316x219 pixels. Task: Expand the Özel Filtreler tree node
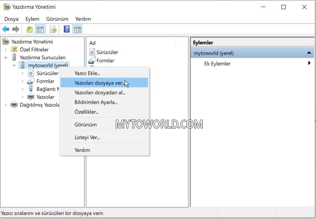point(6,50)
